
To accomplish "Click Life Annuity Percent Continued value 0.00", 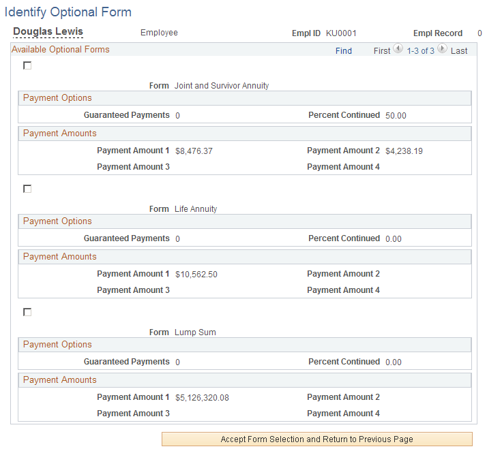I will pos(394,239).
